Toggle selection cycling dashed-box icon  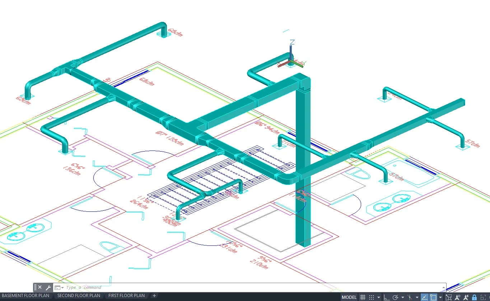point(449,297)
